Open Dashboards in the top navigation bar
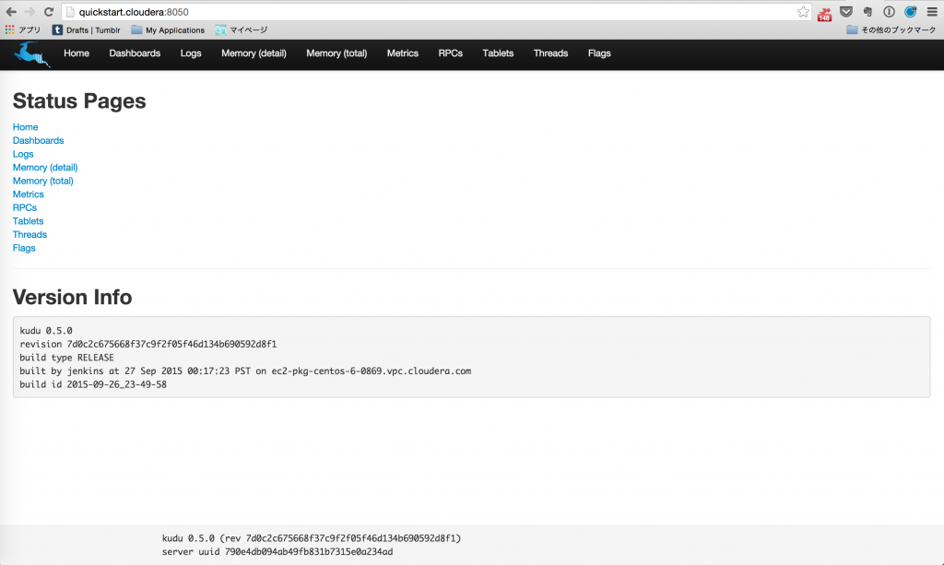The image size is (944, 565). point(135,53)
